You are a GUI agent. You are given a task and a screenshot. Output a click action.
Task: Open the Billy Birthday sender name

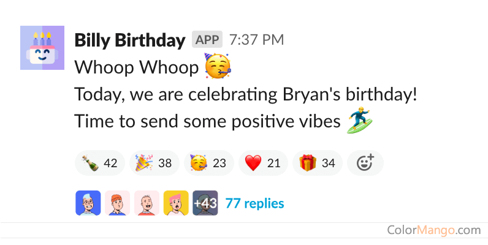coord(129,40)
